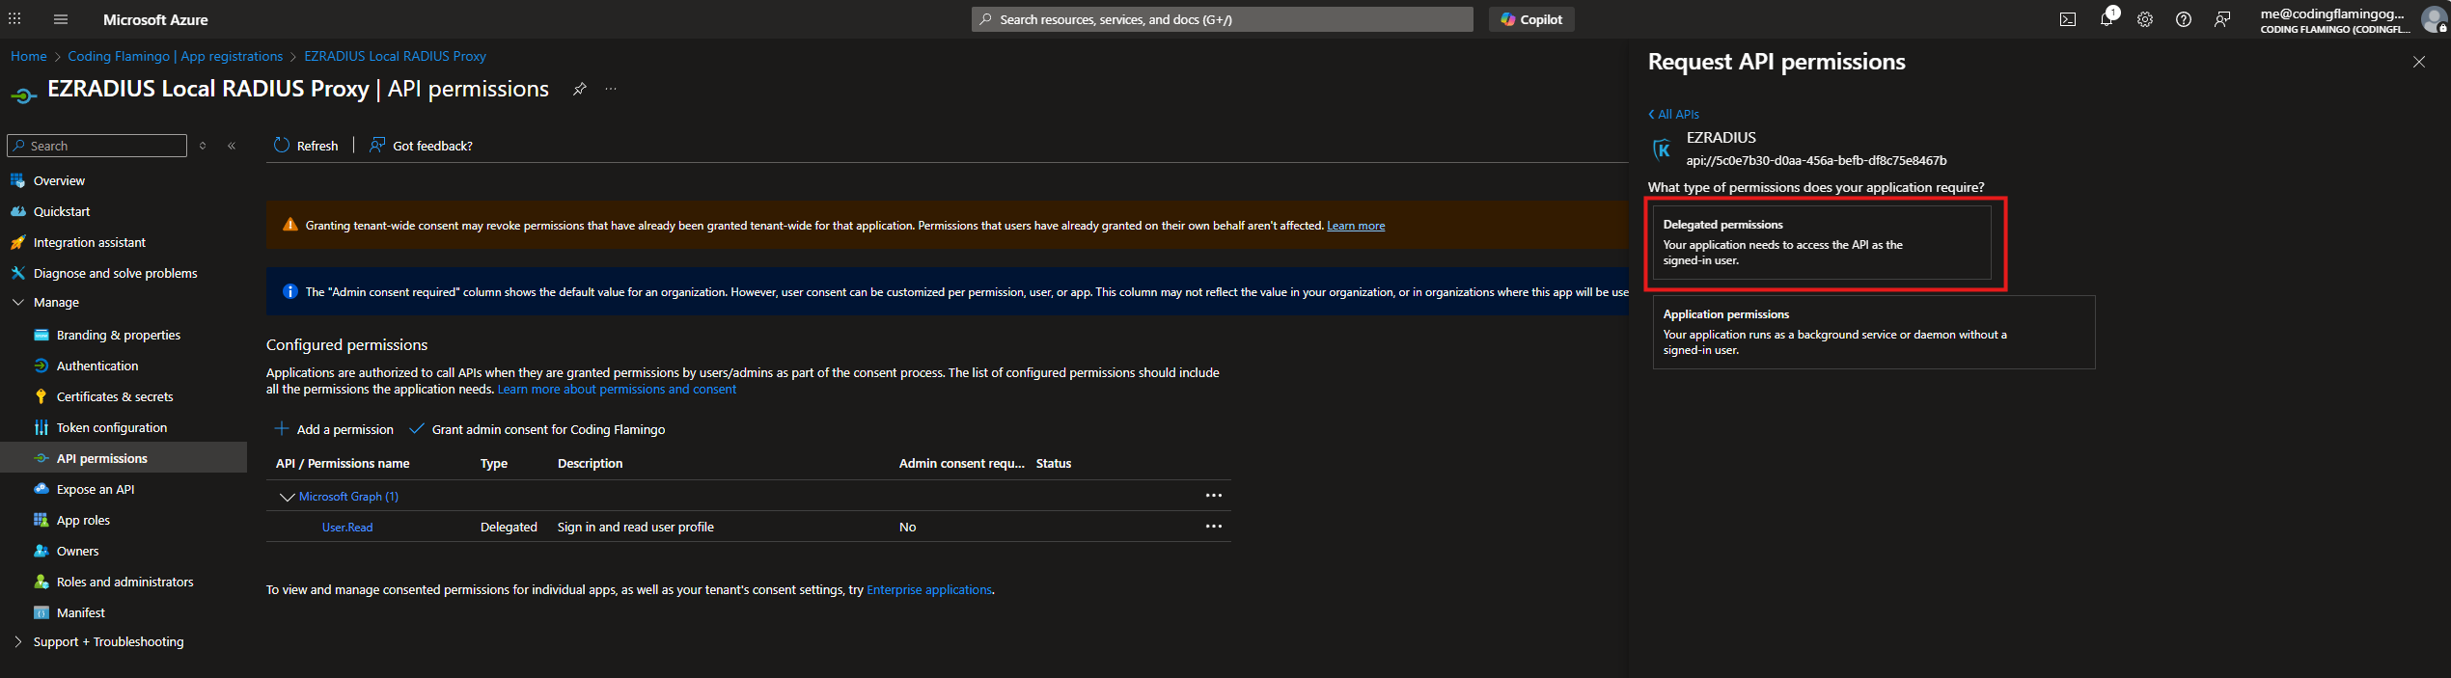Image resolution: width=2451 pixels, height=678 pixels.
Task: Click Add a permission
Action: pos(334,429)
